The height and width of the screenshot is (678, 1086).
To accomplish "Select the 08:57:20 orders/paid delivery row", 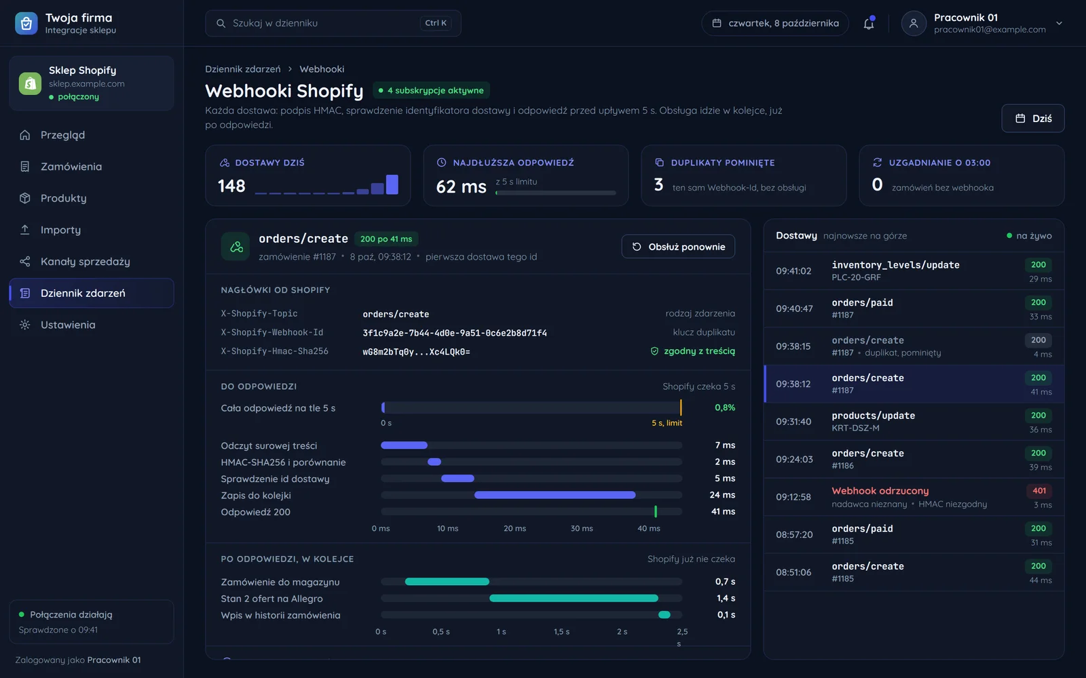I will [914, 535].
